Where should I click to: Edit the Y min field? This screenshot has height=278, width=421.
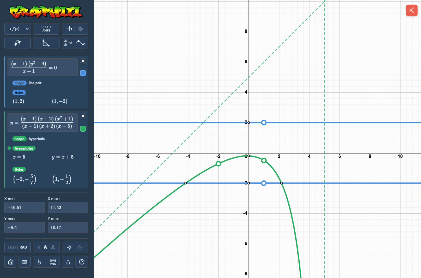tap(25, 227)
